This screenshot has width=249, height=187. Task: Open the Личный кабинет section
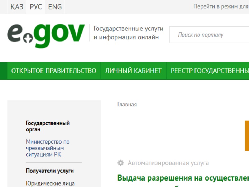pos(133,70)
